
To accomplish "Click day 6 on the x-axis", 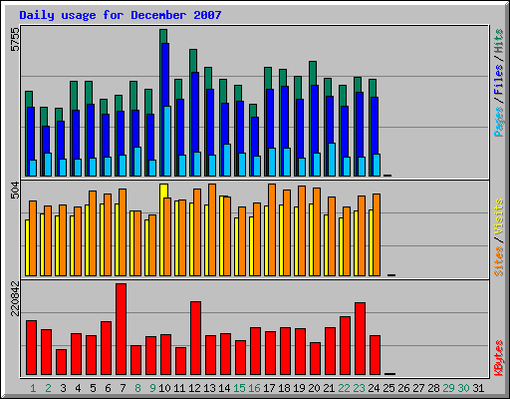I will pos(108,388).
